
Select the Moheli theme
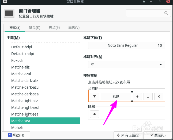[45, 128]
